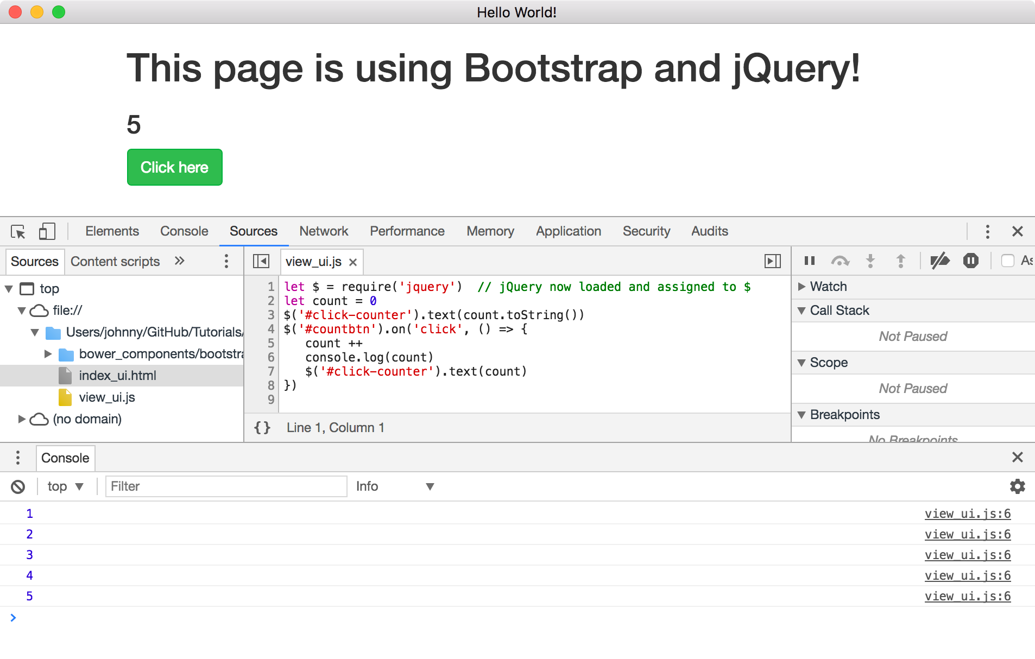Click the green Click here button
The height and width of the screenshot is (659, 1035).
175,167
